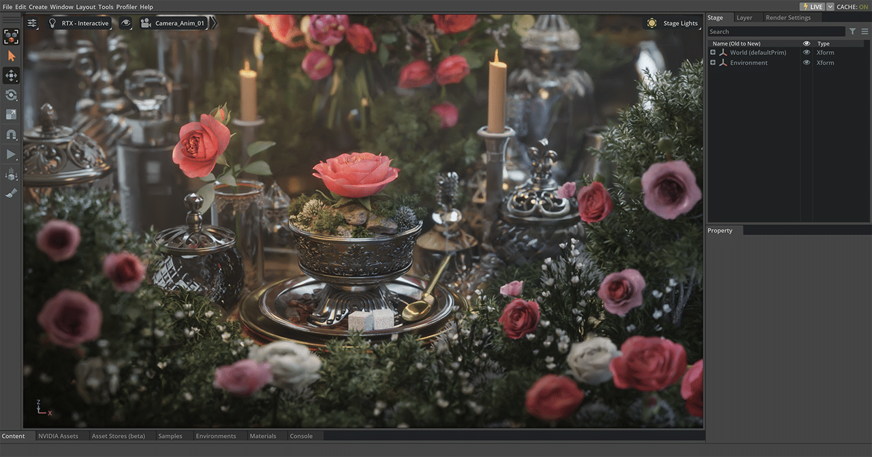872x457 pixels.
Task: Hide the Environment prim via eye icon
Action: click(807, 63)
